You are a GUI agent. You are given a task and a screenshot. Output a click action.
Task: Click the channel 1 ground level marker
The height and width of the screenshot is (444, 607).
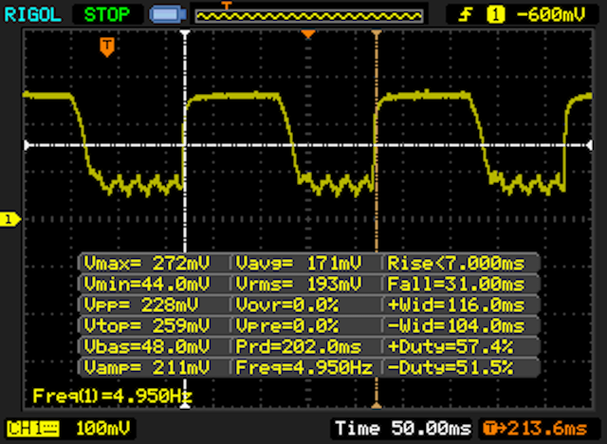click(x=10, y=219)
